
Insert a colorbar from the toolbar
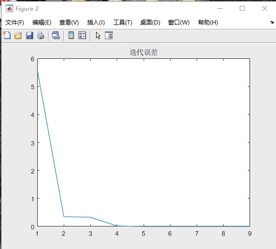coord(71,35)
